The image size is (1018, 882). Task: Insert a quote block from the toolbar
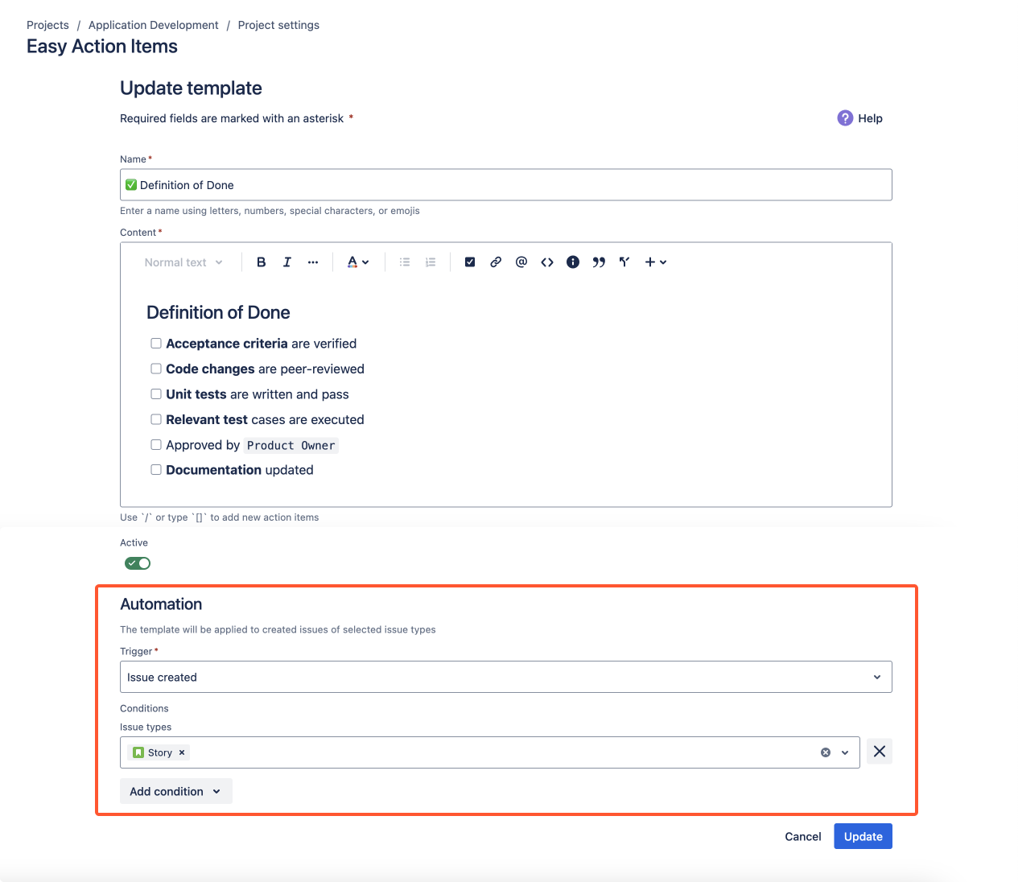pyautogui.click(x=599, y=262)
